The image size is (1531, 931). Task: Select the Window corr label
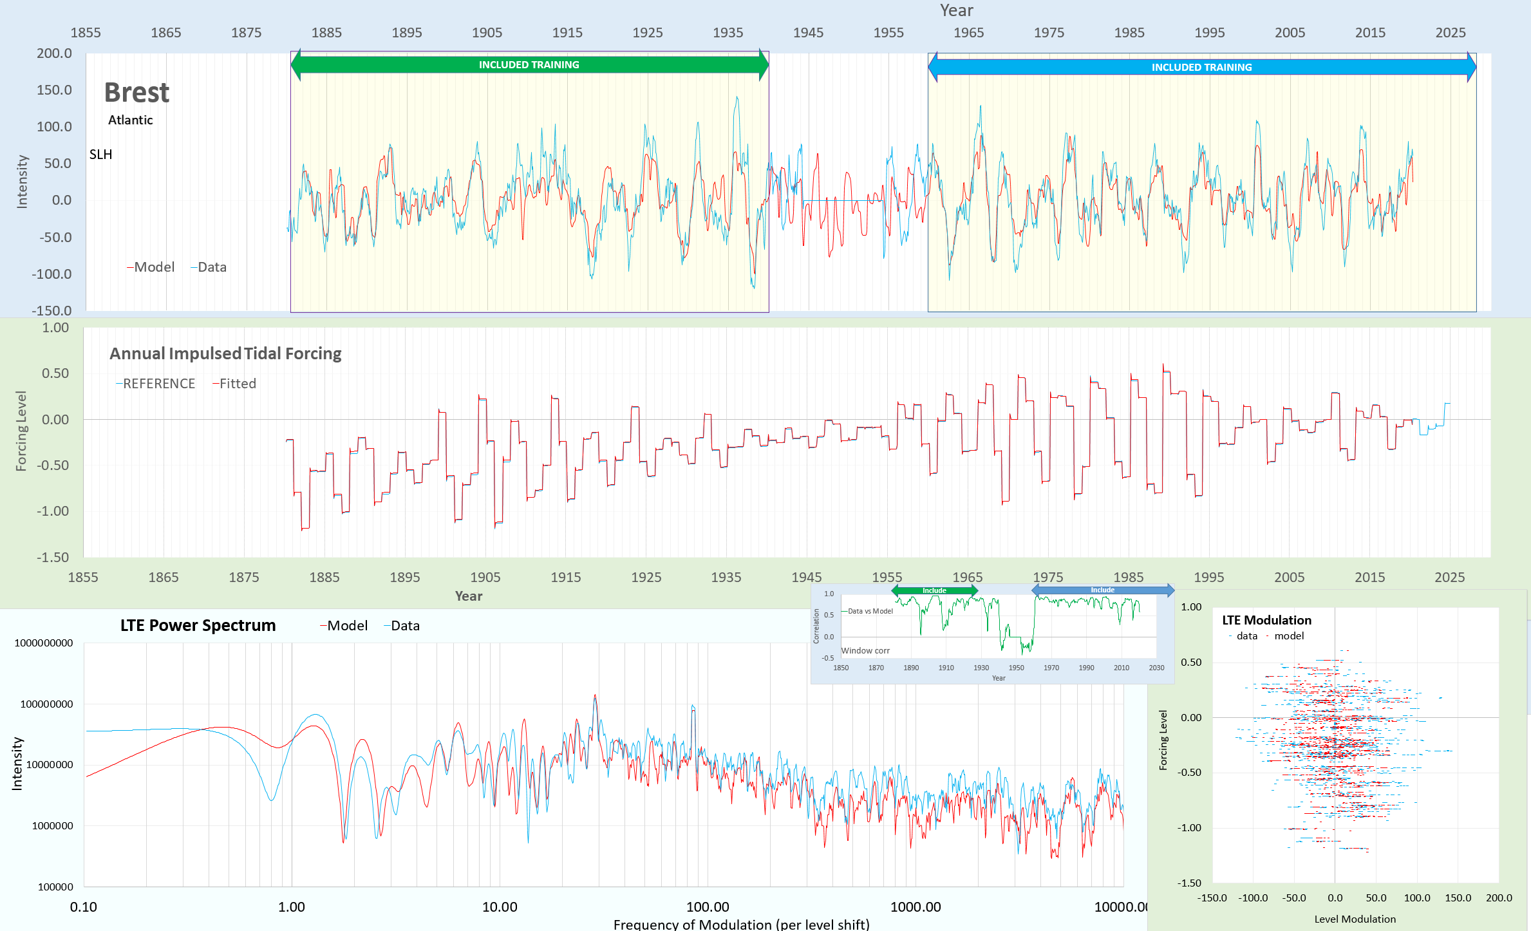pyautogui.click(x=865, y=651)
